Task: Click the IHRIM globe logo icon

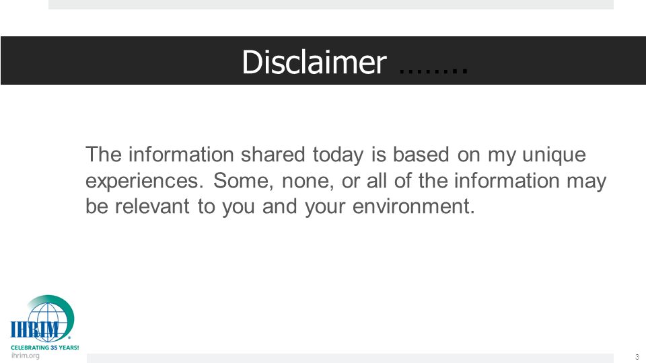Action: coord(48,321)
